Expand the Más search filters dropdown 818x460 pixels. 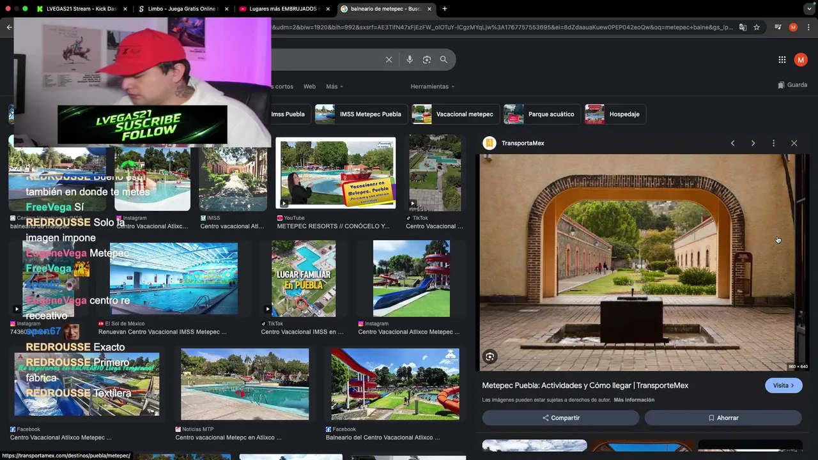(334, 86)
